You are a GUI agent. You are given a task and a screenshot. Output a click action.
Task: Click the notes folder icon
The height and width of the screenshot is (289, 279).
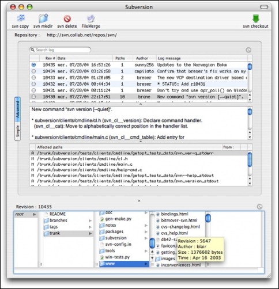pos(102,225)
